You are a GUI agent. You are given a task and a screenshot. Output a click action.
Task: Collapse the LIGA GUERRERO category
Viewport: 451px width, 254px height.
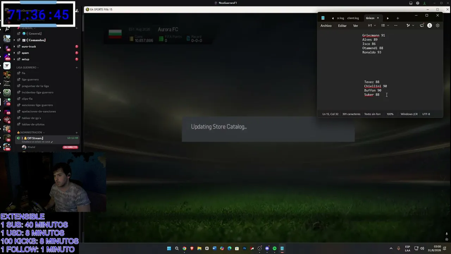coord(27,67)
